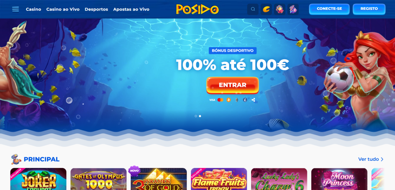Go to Casino ao Vivo
Image resolution: width=395 pixels, height=190 pixels.
click(63, 9)
